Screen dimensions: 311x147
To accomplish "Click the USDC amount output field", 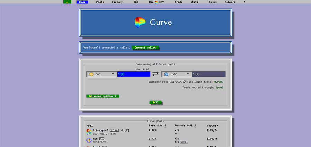I will (209, 74).
